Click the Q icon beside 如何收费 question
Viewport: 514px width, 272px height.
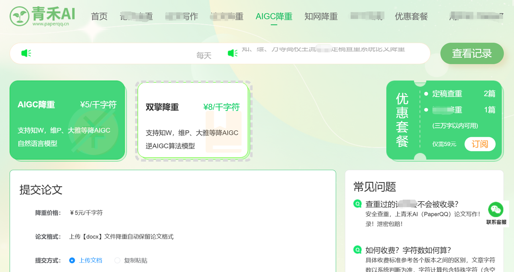click(x=357, y=250)
